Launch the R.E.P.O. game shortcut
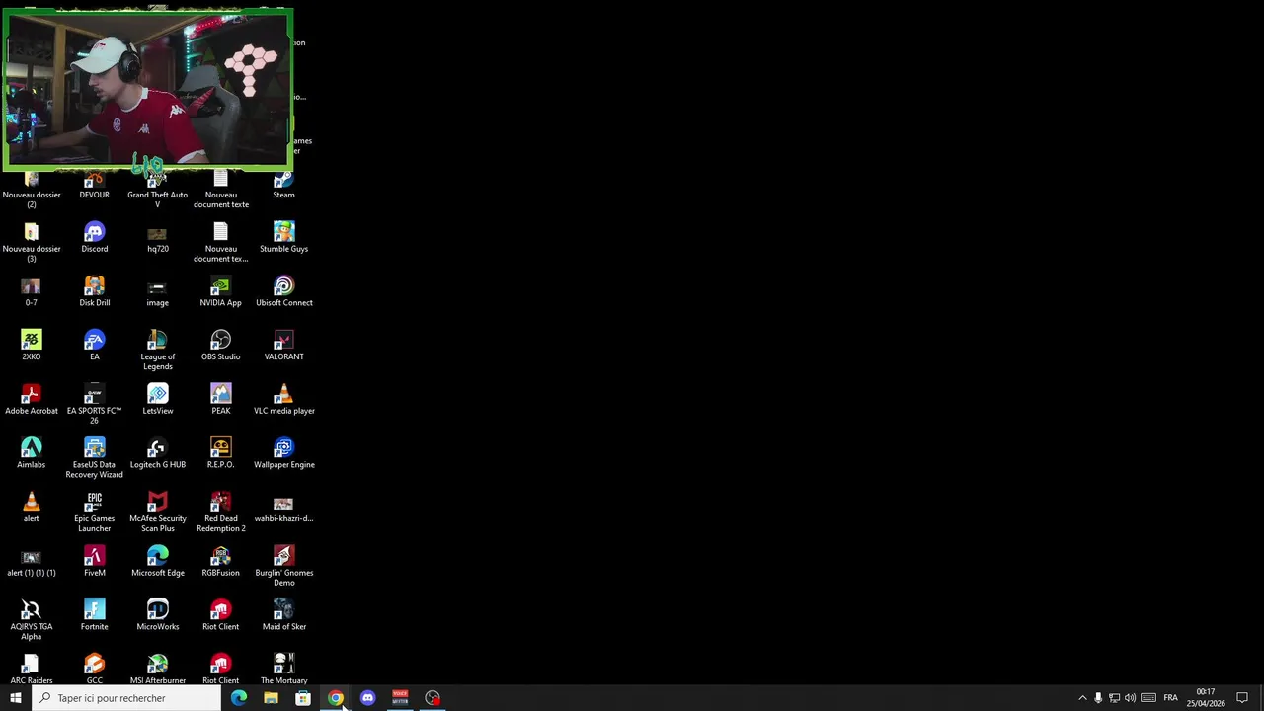The height and width of the screenshot is (711, 1264). click(220, 454)
